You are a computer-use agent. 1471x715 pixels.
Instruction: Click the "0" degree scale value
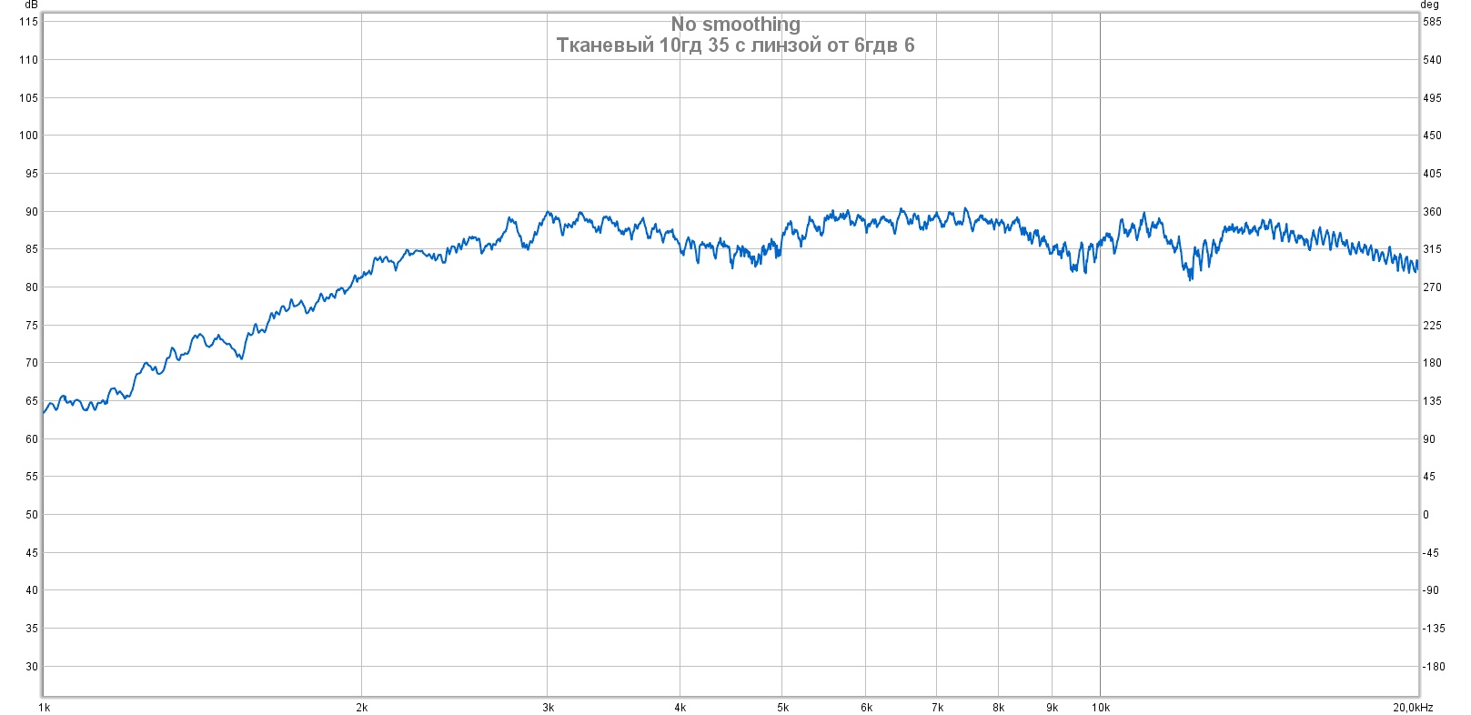pos(1426,515)
